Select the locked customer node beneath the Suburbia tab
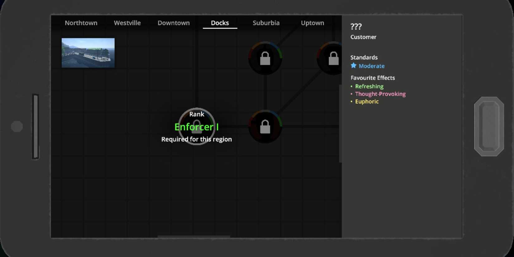514x257 pixels. click(x=265, y=58)
